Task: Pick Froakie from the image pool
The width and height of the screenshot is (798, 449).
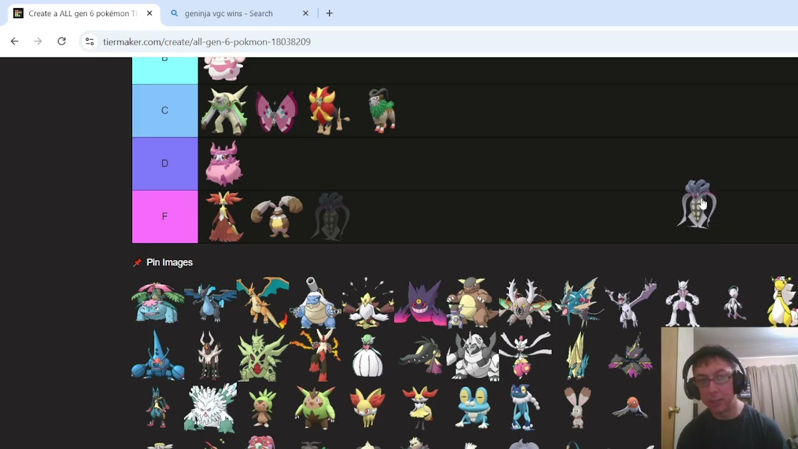Action: click(x=473, y=408)
